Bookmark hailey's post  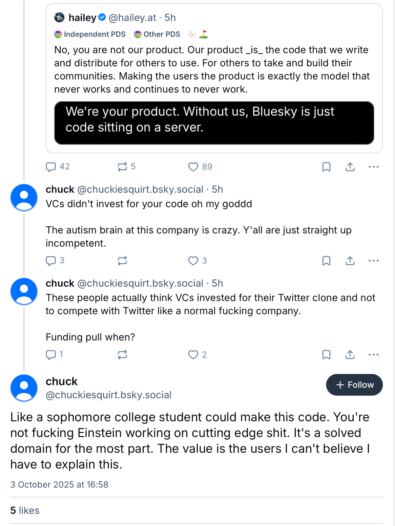tap(326, 167)
